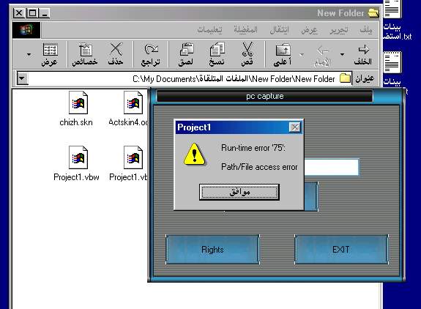Click the white text field in pc capture
The image size is (421, 309).
tap(332, 167)
